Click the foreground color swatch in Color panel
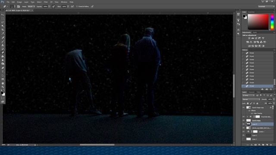 (x=244, y=16)
